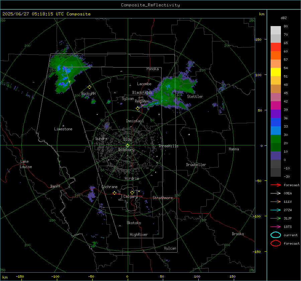Click the Strathmore label
Screen dimensions: 301x281
click(x=163, y=198)
